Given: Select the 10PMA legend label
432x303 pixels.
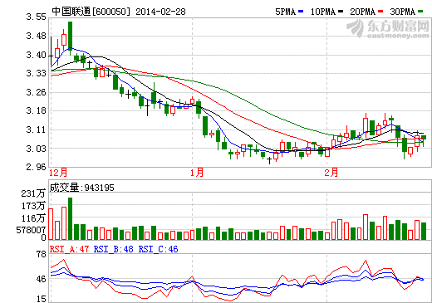Looking at the screenshot, I should [x=323, y=12].
